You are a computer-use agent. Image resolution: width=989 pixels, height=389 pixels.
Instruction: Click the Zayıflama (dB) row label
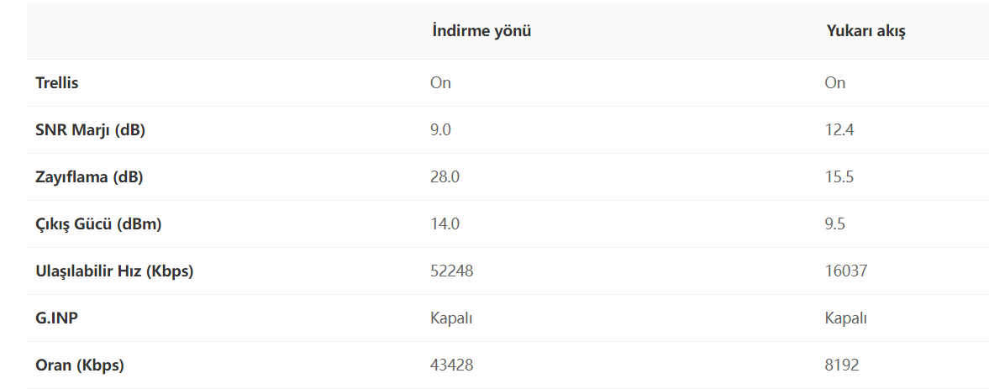[x=88, y=177]
